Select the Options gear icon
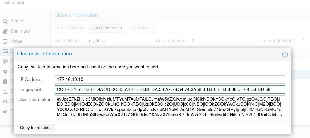 (5, 72)
